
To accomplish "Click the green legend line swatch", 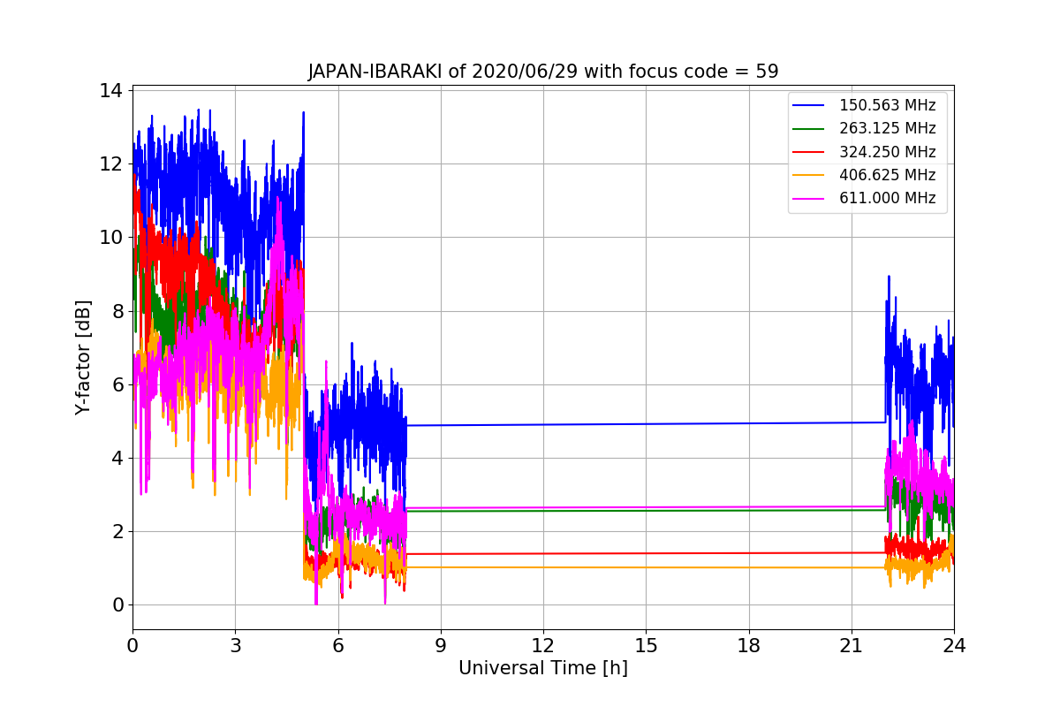I will click(810, 128).
